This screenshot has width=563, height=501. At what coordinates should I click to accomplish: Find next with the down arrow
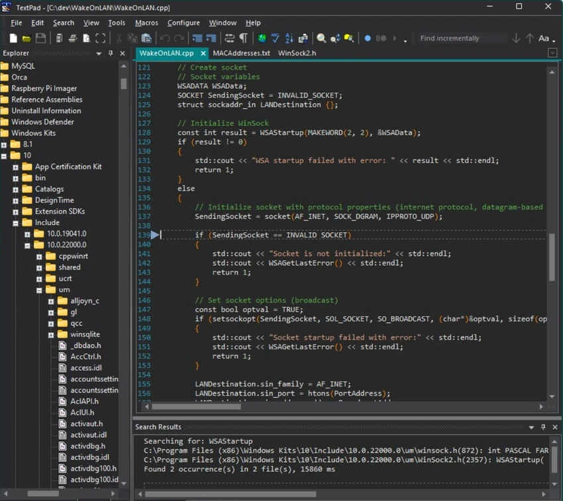pyautogui.click(x=516, y=38)
